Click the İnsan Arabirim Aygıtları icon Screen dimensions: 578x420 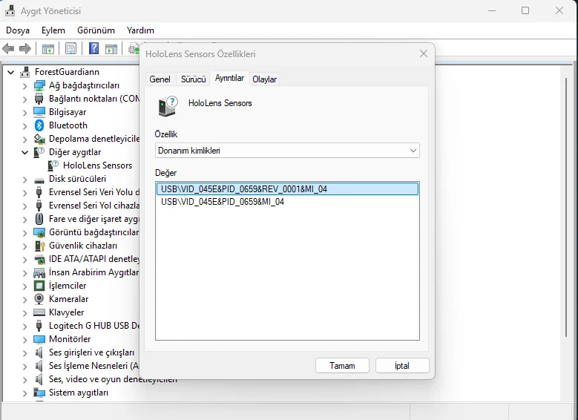pos(39,272)
